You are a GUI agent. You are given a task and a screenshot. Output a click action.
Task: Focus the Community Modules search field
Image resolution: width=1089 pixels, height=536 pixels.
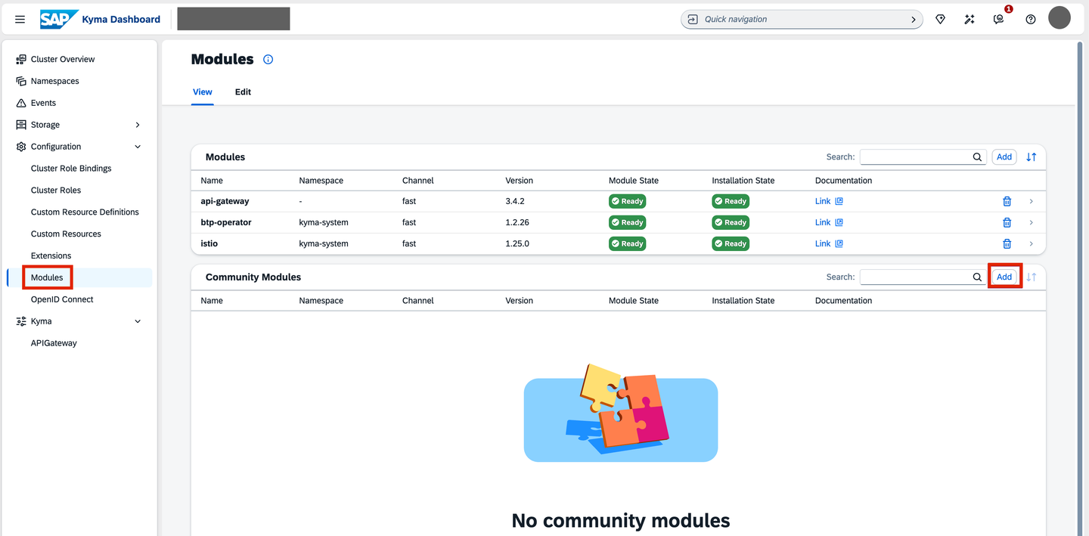(x=915, y=277)
